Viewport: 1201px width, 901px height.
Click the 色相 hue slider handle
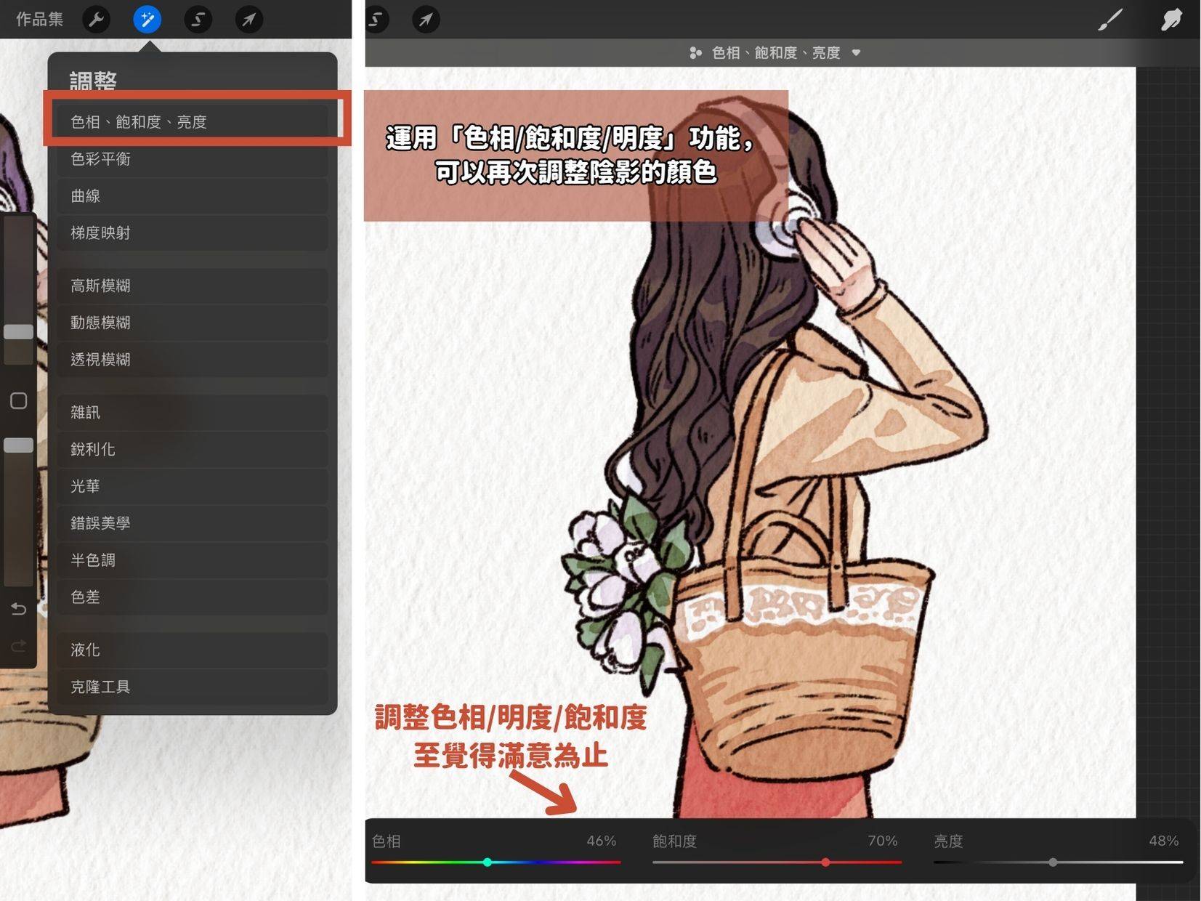488,862
